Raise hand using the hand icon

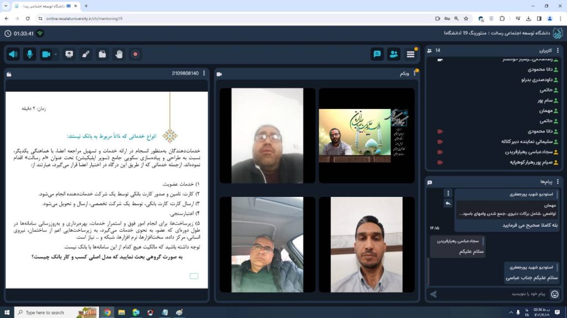pyautogui.click(x=118, y=54)
